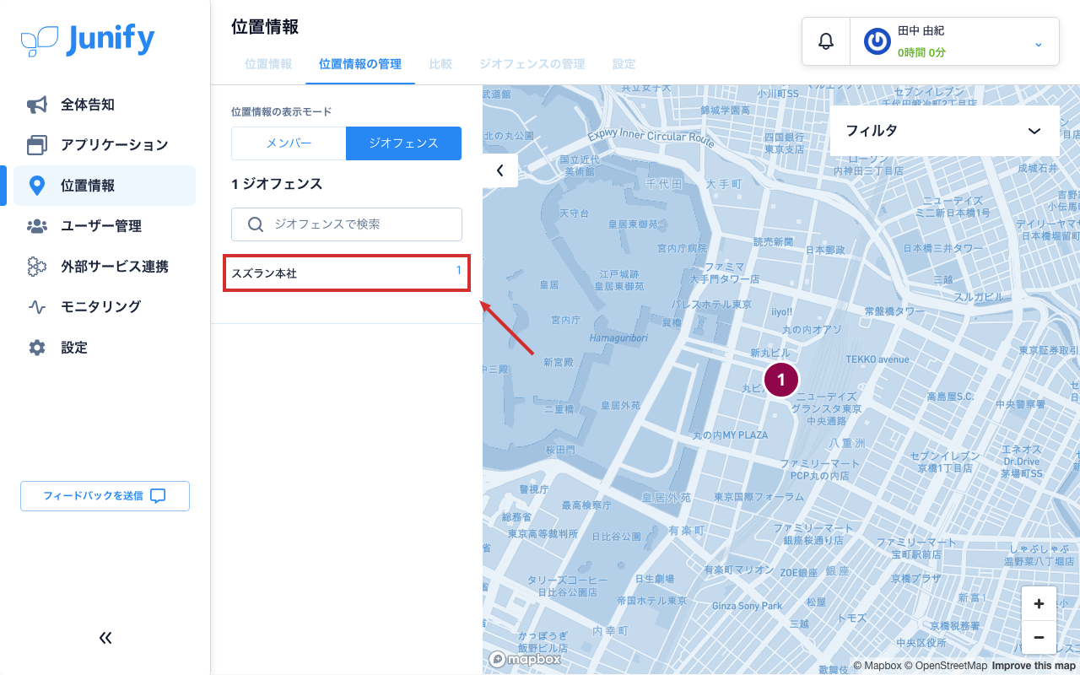Click the feedback speech bubble icon
Screen dimensions: 1080x675
tap(158, 496)
